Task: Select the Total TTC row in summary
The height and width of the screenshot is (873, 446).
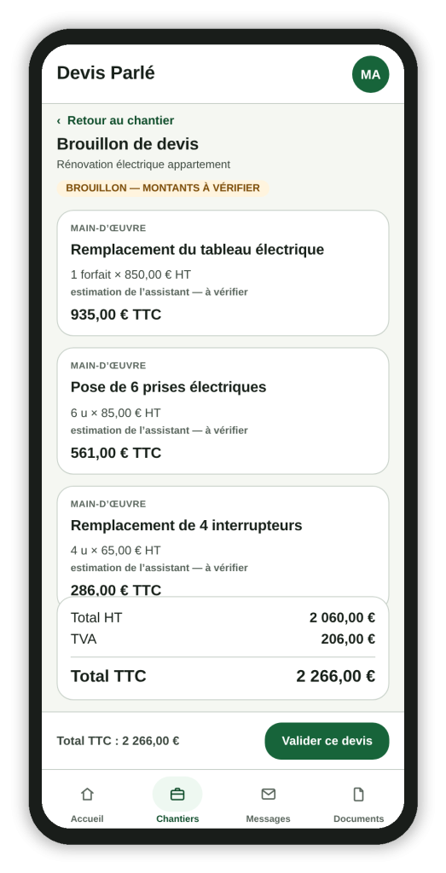Action: 223,676
